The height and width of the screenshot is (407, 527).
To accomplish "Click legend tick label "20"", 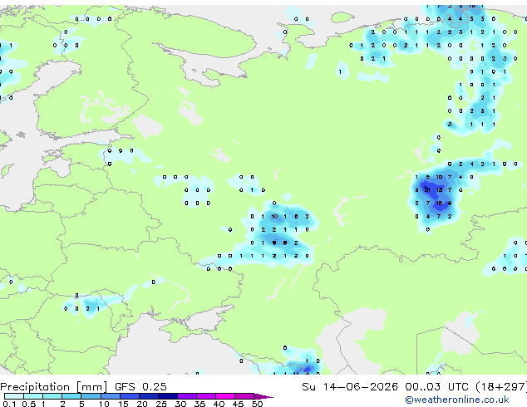I will tap(142, 404).
